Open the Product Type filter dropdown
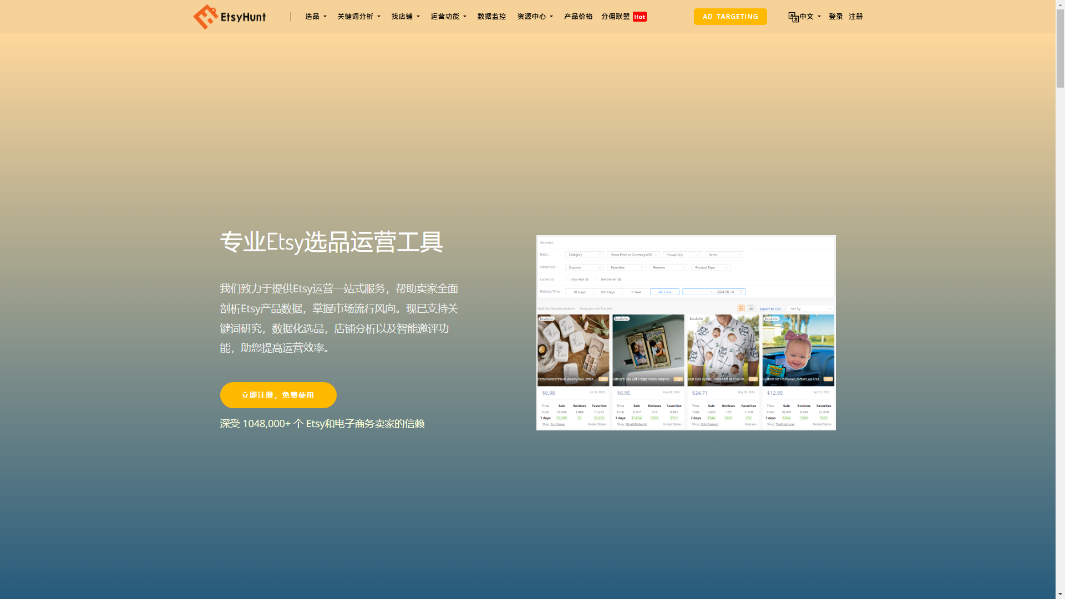Image resolution: width=1065 pixels, height=599 pixels. tap(711, 267)
